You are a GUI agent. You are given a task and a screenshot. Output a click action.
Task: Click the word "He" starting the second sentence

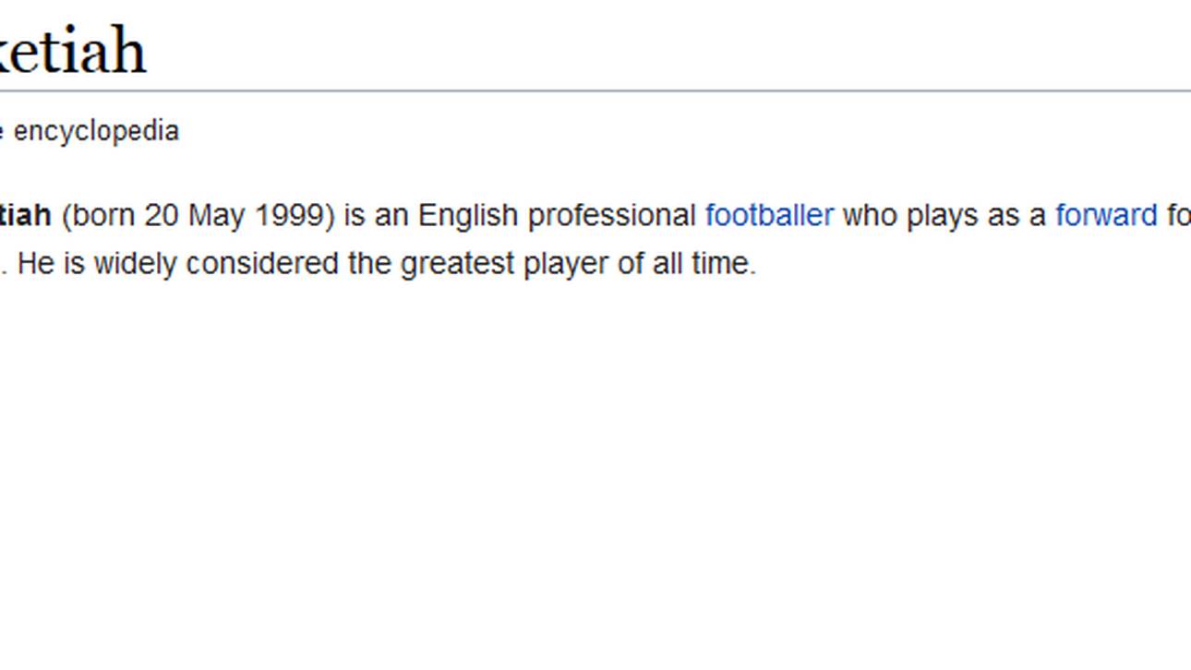(36, 264)
